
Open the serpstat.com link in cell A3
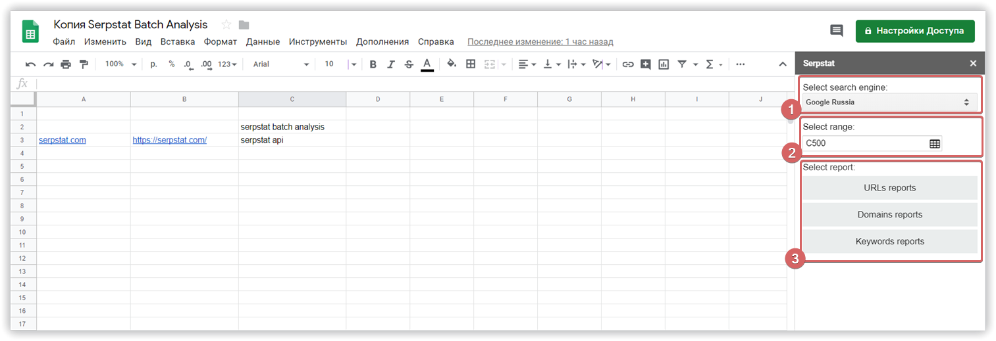click(63, 140)
